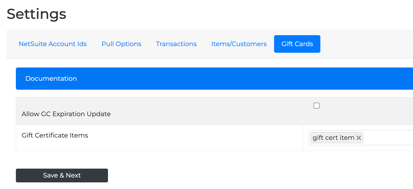
Task: Click the Gift Certificate Items label
Action: click(55, 135)
